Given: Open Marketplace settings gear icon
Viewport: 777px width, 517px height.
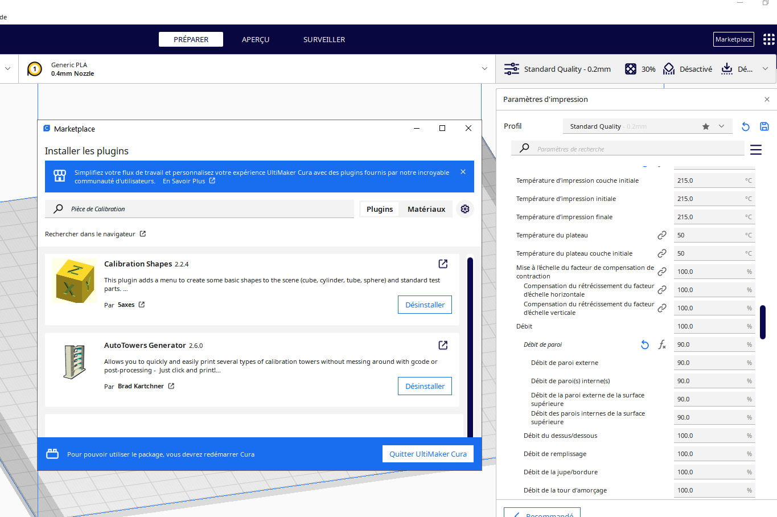Looking at the screenshot, I should 465,209.
